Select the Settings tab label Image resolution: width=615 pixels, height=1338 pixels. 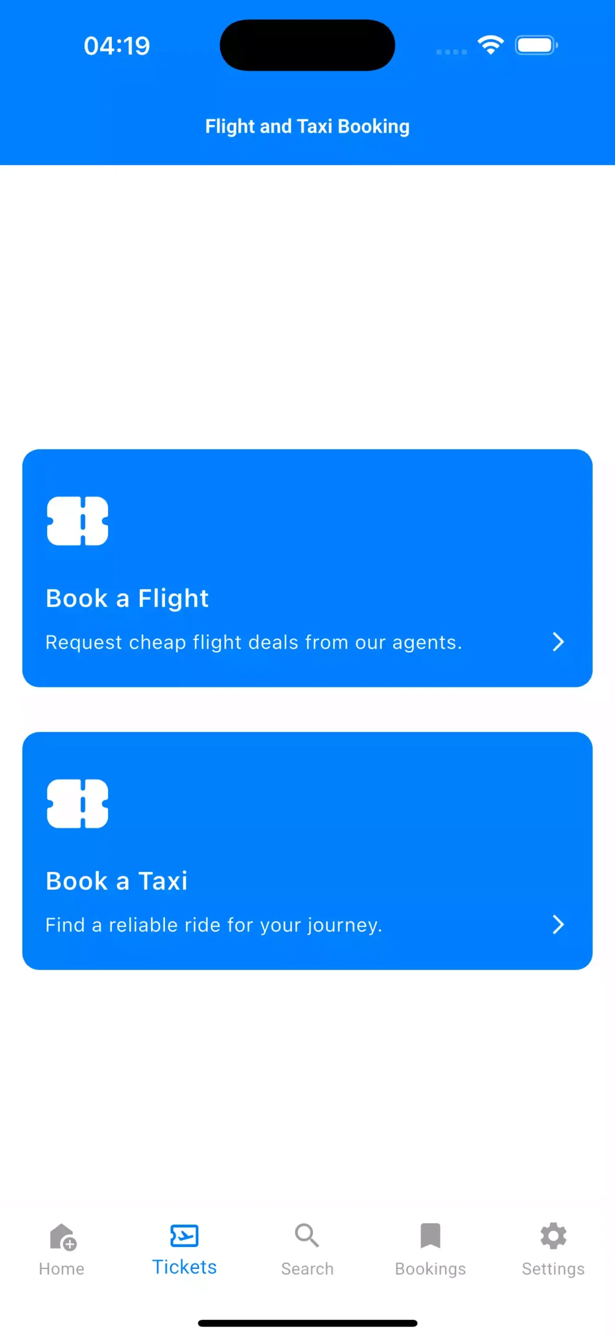pos(553,1268)
